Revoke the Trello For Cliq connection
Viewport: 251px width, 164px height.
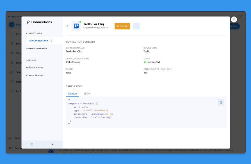pos(122,26)
